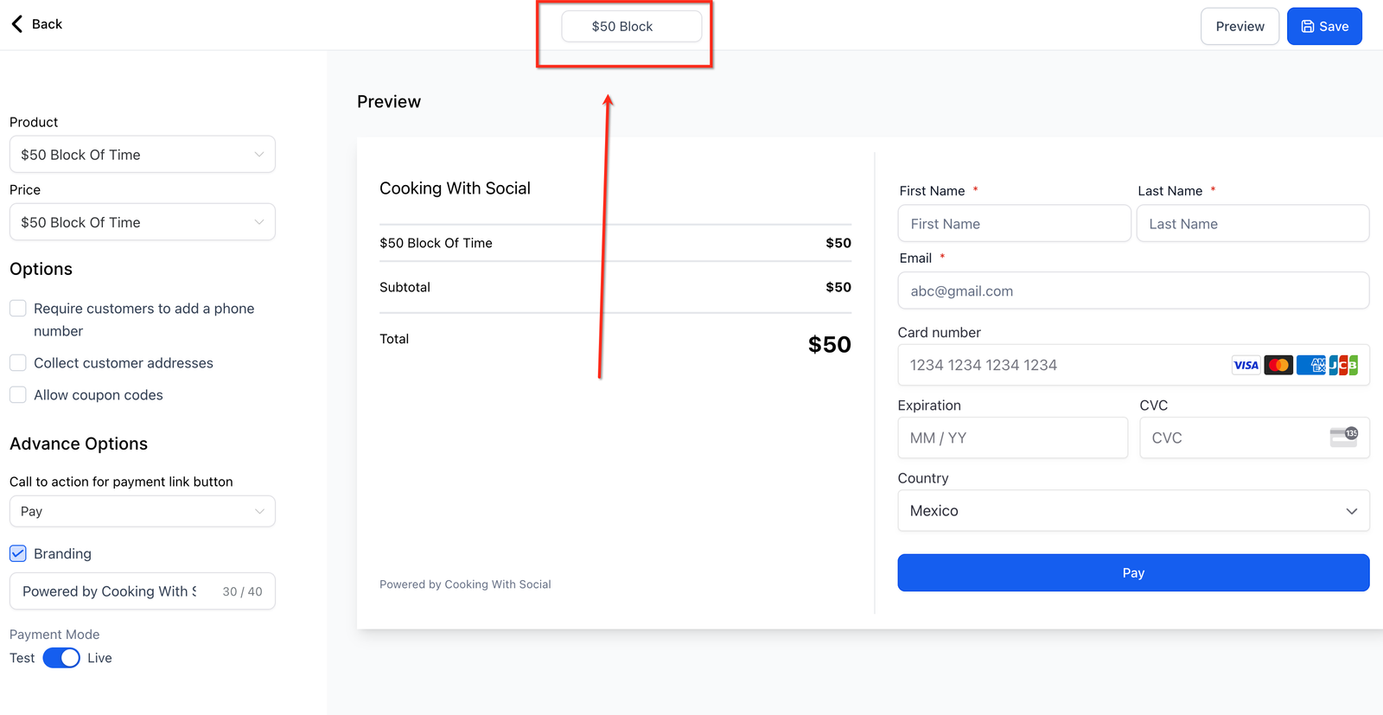The height and width of the screenshot is (715, 1383).
Task: Click the JCB card icon
Action: [x=1343, y=365]
